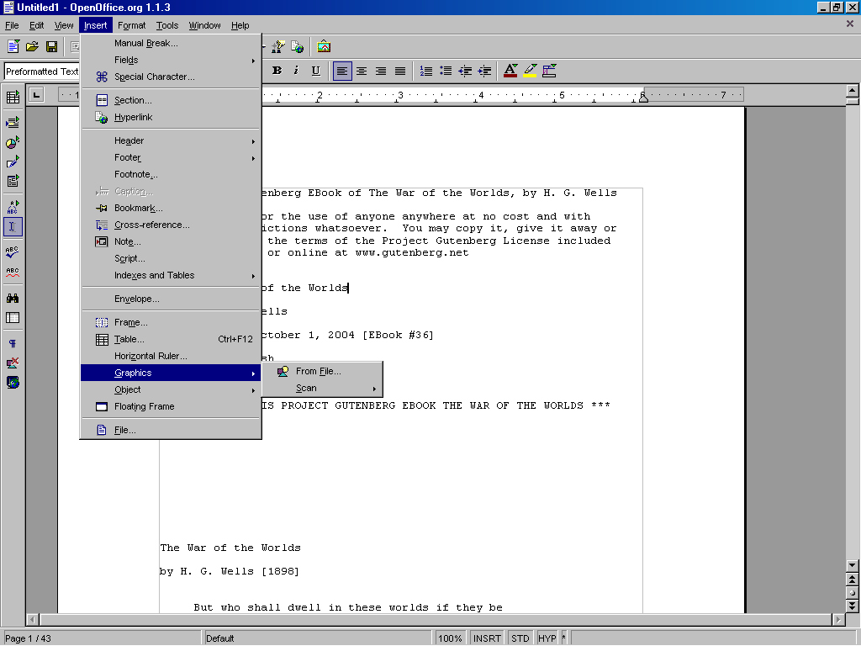Screen dimensions: 861x646
Task: Click the Increase Indent icon
Action: [484, 71]
